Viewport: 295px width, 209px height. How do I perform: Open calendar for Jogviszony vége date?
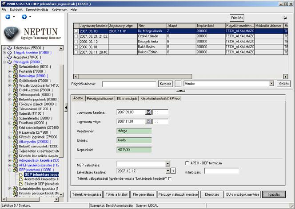tap(148, 121)
